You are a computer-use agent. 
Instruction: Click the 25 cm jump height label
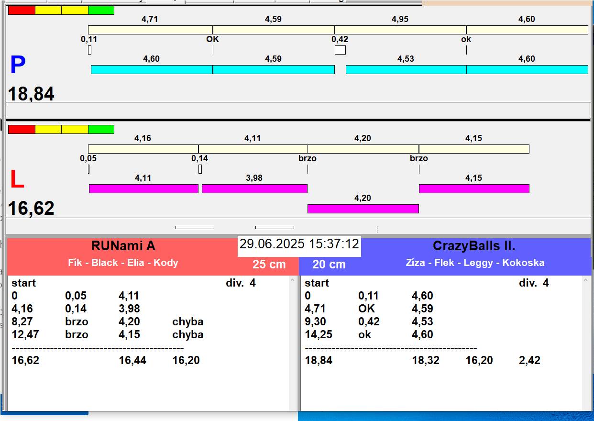pyautogui.click(x=269, y=265)
